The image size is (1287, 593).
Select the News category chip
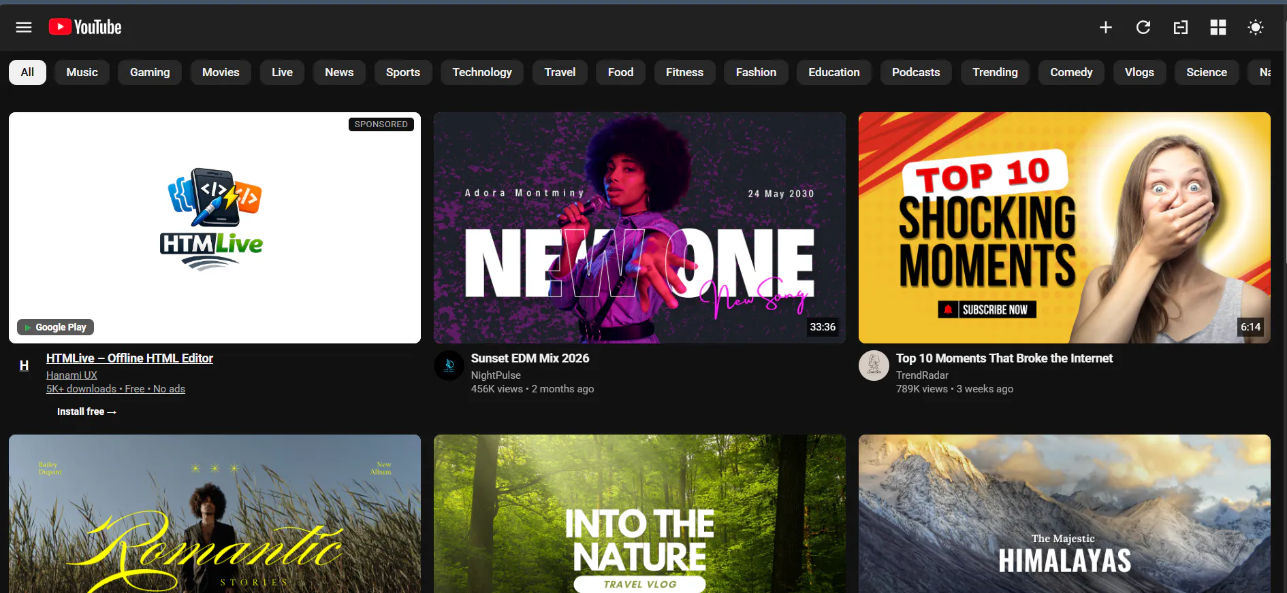pos(339,72)
